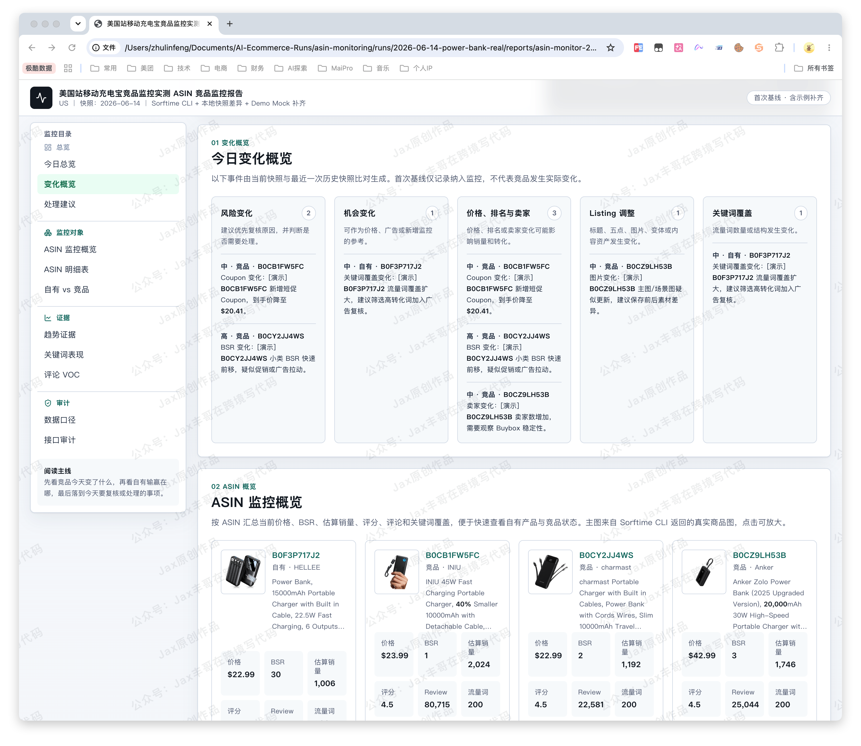Expand the tab search chevron
Screen dimensions: 861x746
coord(78,24)
